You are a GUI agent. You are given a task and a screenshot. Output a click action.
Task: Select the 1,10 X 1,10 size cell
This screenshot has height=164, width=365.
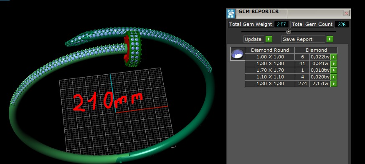pyautogui.click(x=270, y=77)
